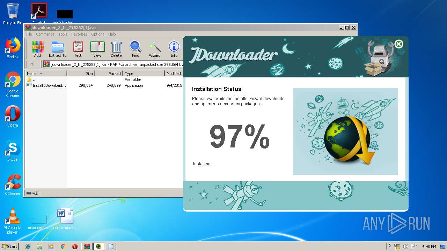Click the WinRAR status bar drive icon
The image size is (447, 251).
(29, 193)
